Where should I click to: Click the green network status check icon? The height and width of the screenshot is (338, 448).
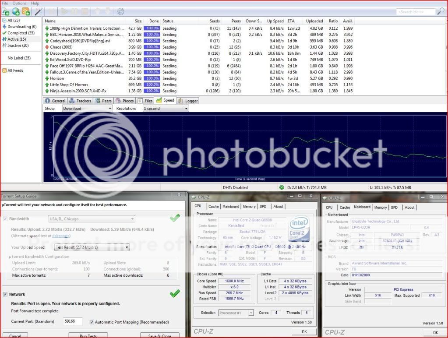point(282,187)
